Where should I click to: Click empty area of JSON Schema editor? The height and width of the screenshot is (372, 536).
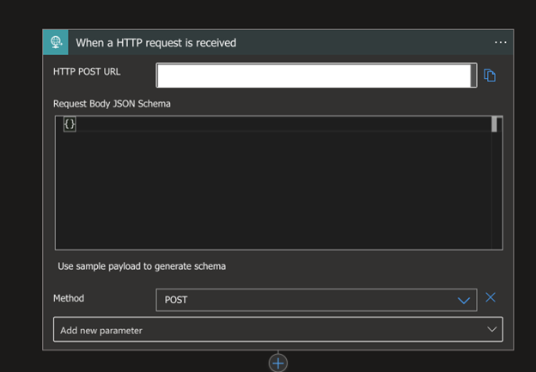(x=275, y=189)
